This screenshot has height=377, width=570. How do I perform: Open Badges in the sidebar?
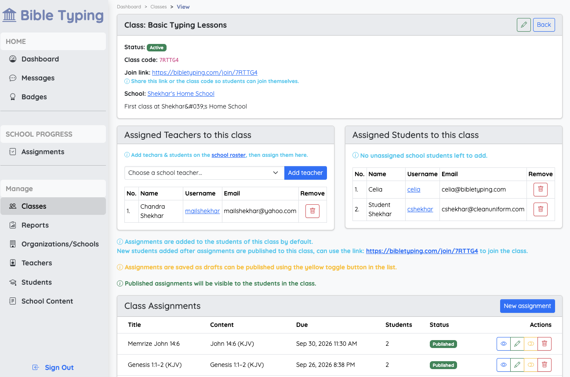tap(53, 97)
